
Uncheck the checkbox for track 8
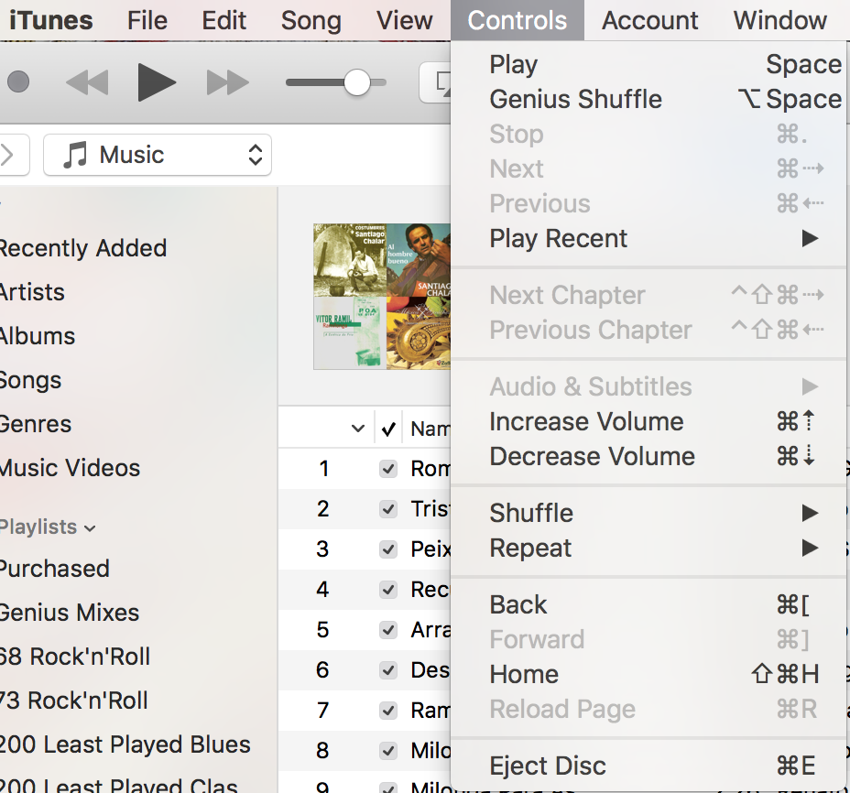[x=388, y=750]
